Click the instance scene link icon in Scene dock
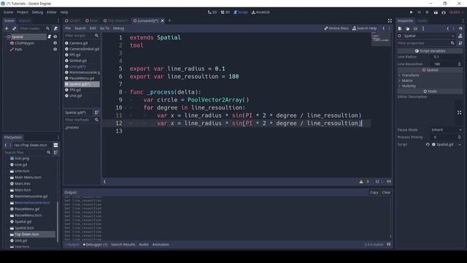The height and width of the screenshot is (263, 467). pos(14,28)
